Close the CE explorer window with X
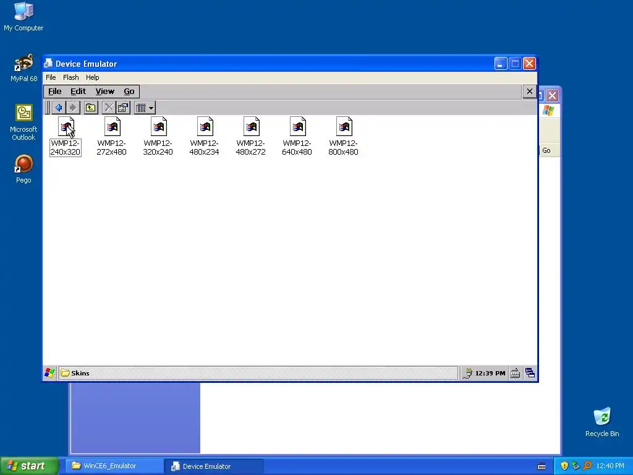 coord(530,92)
